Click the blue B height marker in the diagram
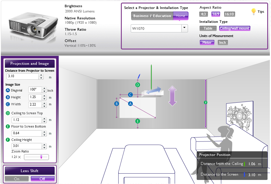Screen dimensions: 271x184 click(x=117, y=104)
